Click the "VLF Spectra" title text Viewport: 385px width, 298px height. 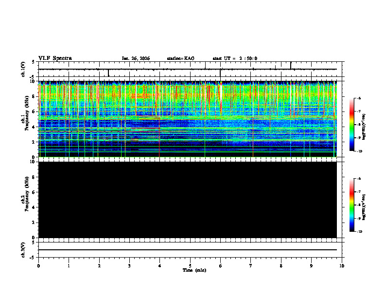(55, 58)
